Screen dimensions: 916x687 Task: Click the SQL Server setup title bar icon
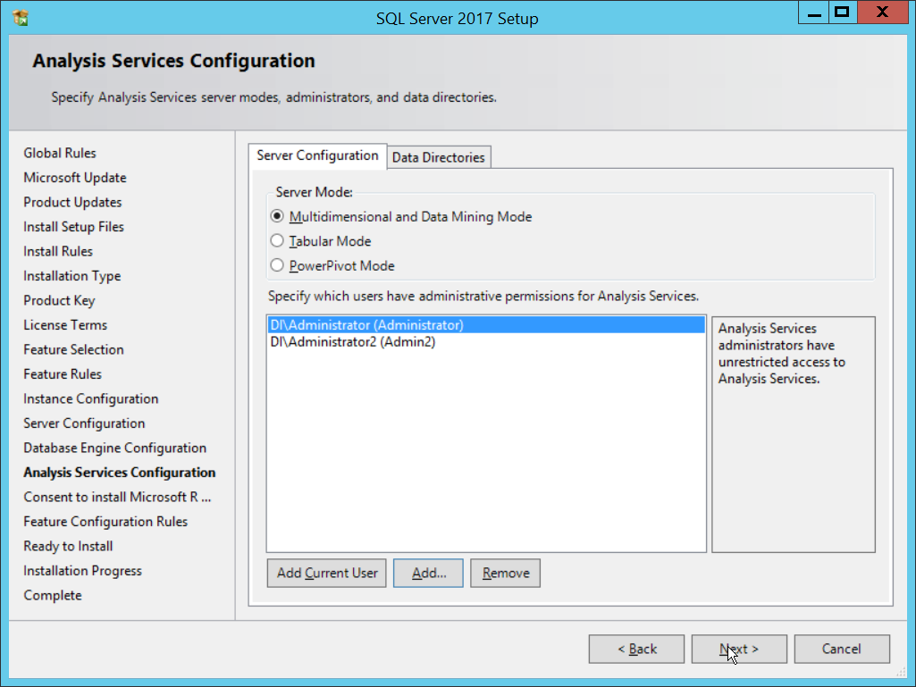click(21, 17)
